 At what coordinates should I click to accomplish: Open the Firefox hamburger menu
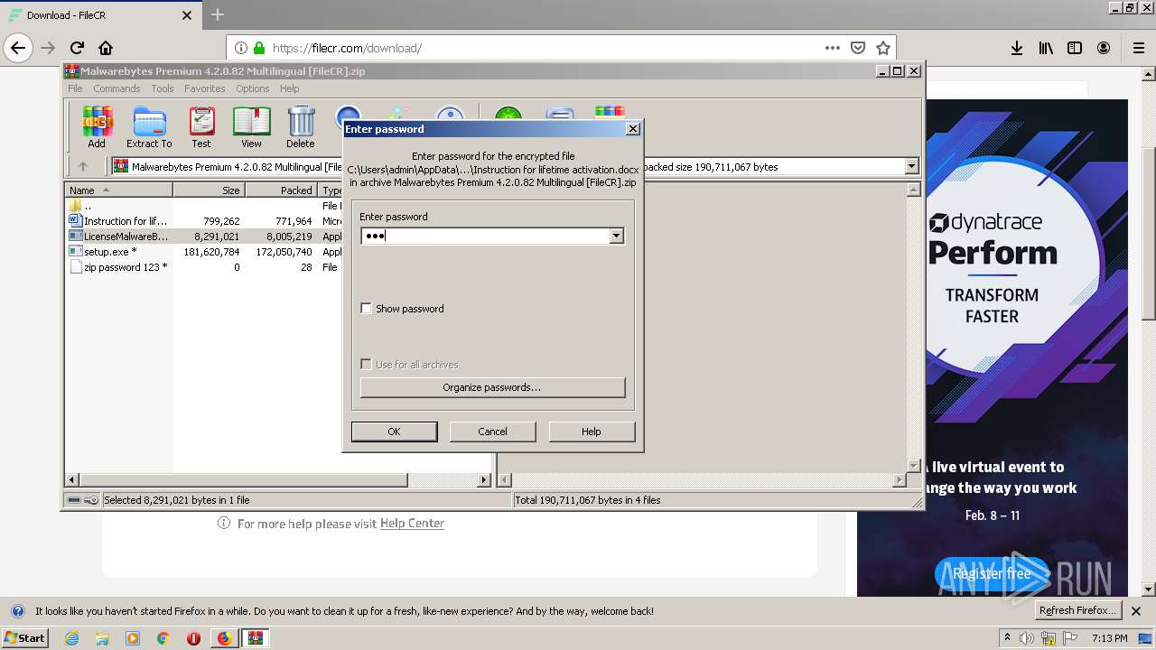(x=1139, y=48)
